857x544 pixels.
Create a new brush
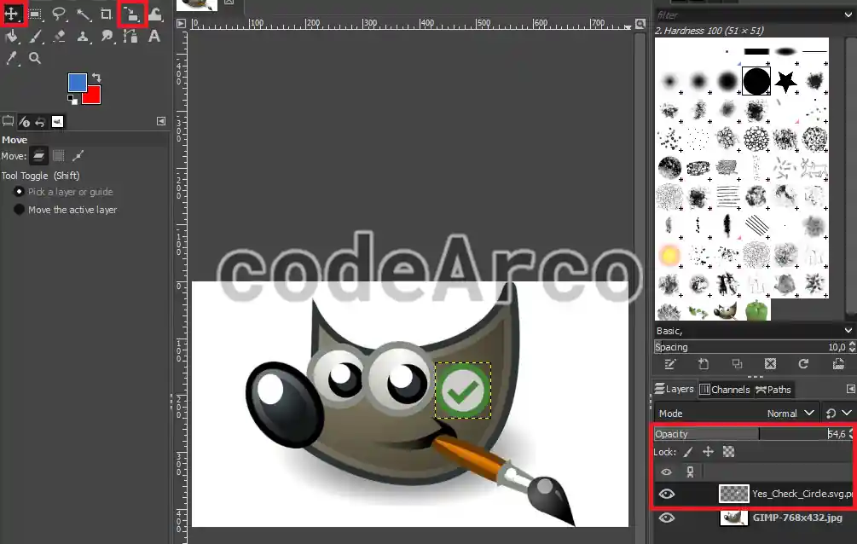[x=704, y=364]
